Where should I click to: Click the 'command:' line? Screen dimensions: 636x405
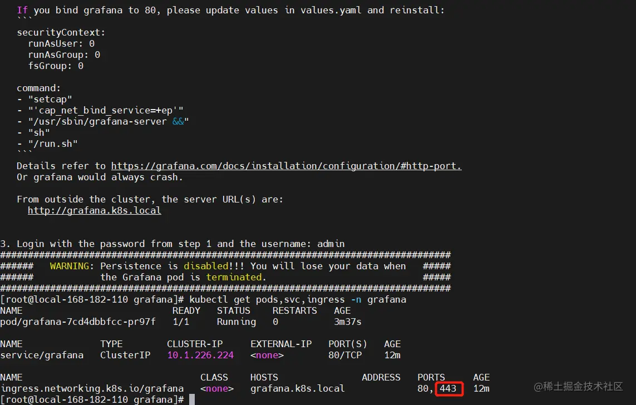pos(38,88)
